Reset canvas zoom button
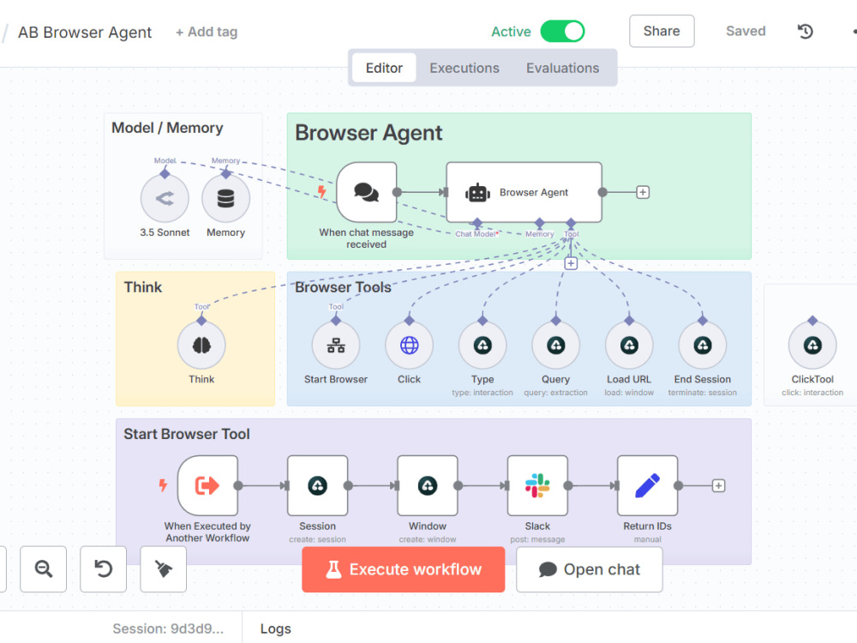The width and height of the screenshot is (857, 643). 104,569
